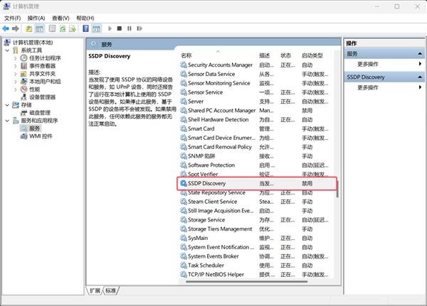Click the Refresh toolbar icon
The width and height of the screenshot is (427, 306).
pyautogui.click(x=63, y=28)
